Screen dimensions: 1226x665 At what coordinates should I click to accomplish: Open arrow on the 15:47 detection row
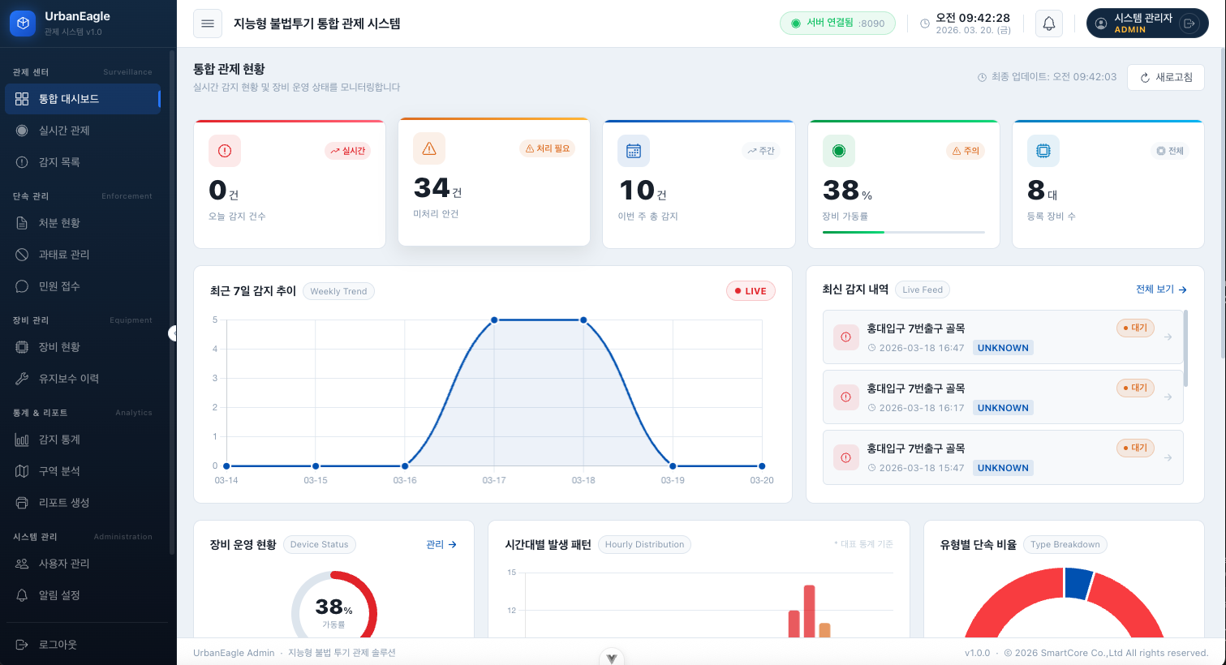(1168, 457)
